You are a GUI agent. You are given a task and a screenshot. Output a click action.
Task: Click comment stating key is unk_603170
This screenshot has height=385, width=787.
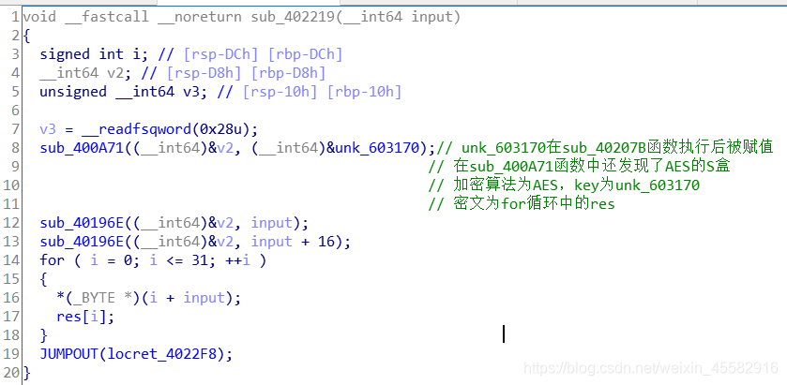(564, 185)
